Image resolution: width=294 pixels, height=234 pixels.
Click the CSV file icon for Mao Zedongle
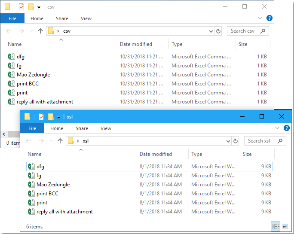click(x=12, y=75)
